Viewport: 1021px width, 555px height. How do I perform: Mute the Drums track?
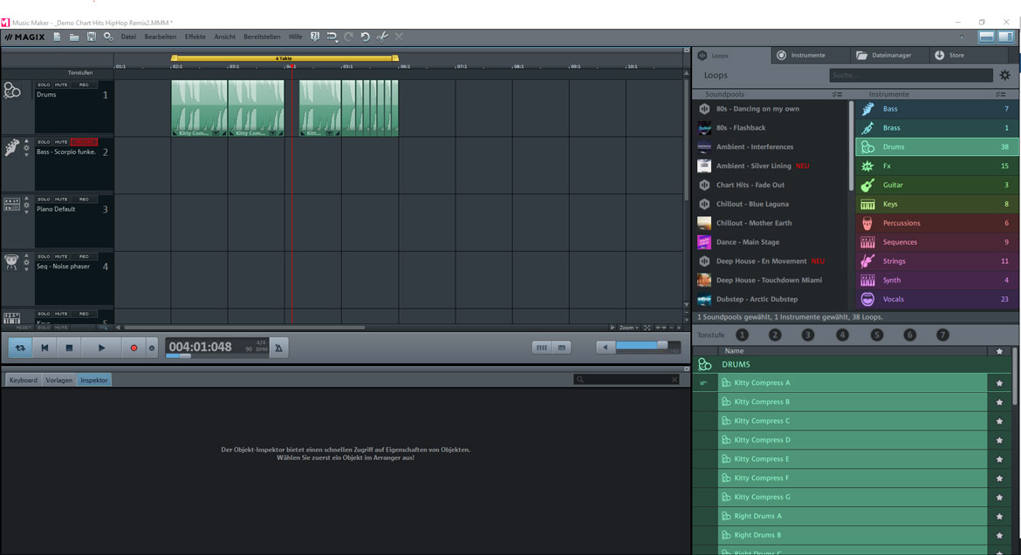point(61,85)
